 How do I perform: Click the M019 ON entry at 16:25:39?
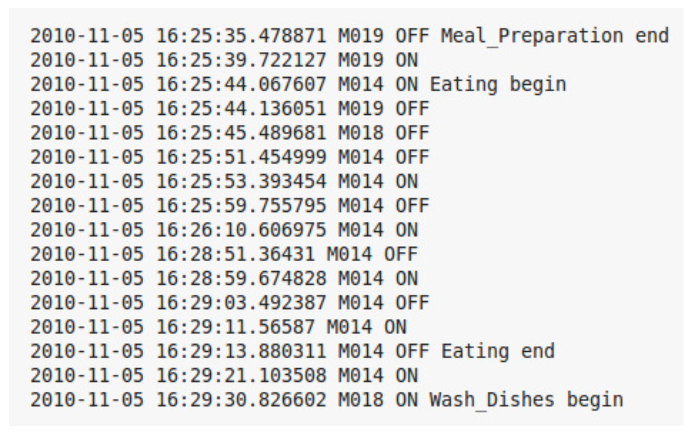click(378, 60)
